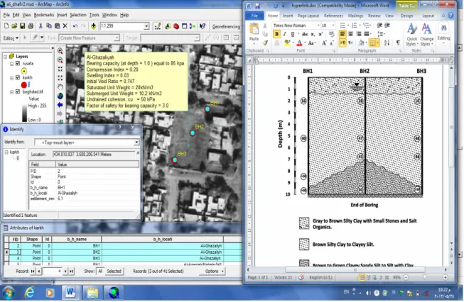Click the Word zoom slider at 95%
Viewport: 464px width, 302px height.
(425, 277)
